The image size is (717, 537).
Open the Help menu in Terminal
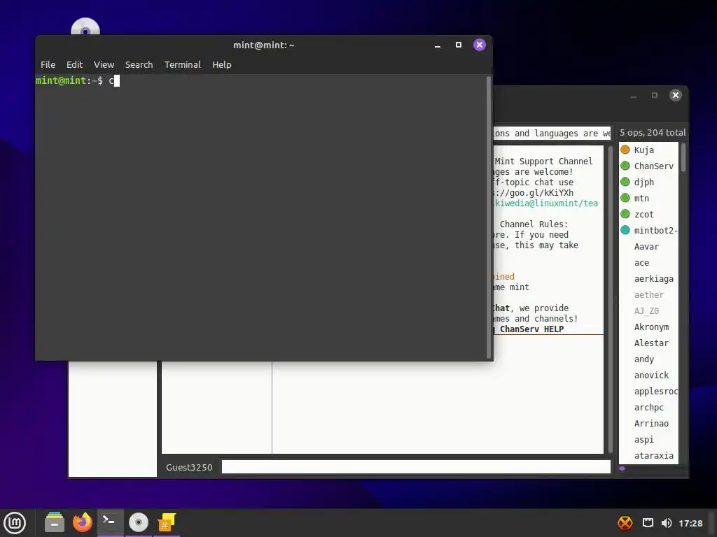point(222,65)
